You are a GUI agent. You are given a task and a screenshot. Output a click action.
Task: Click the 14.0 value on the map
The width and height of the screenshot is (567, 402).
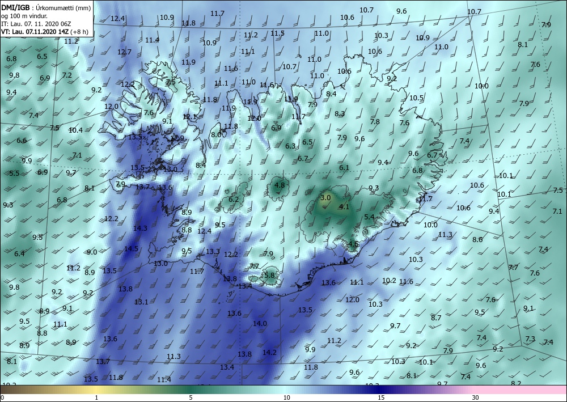click(x=260, y=324)
